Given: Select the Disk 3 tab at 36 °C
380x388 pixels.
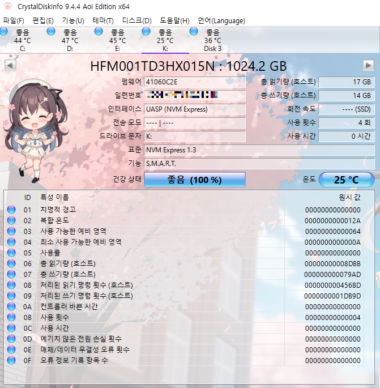Looking at the screenshot, I should tap(213, 40).
